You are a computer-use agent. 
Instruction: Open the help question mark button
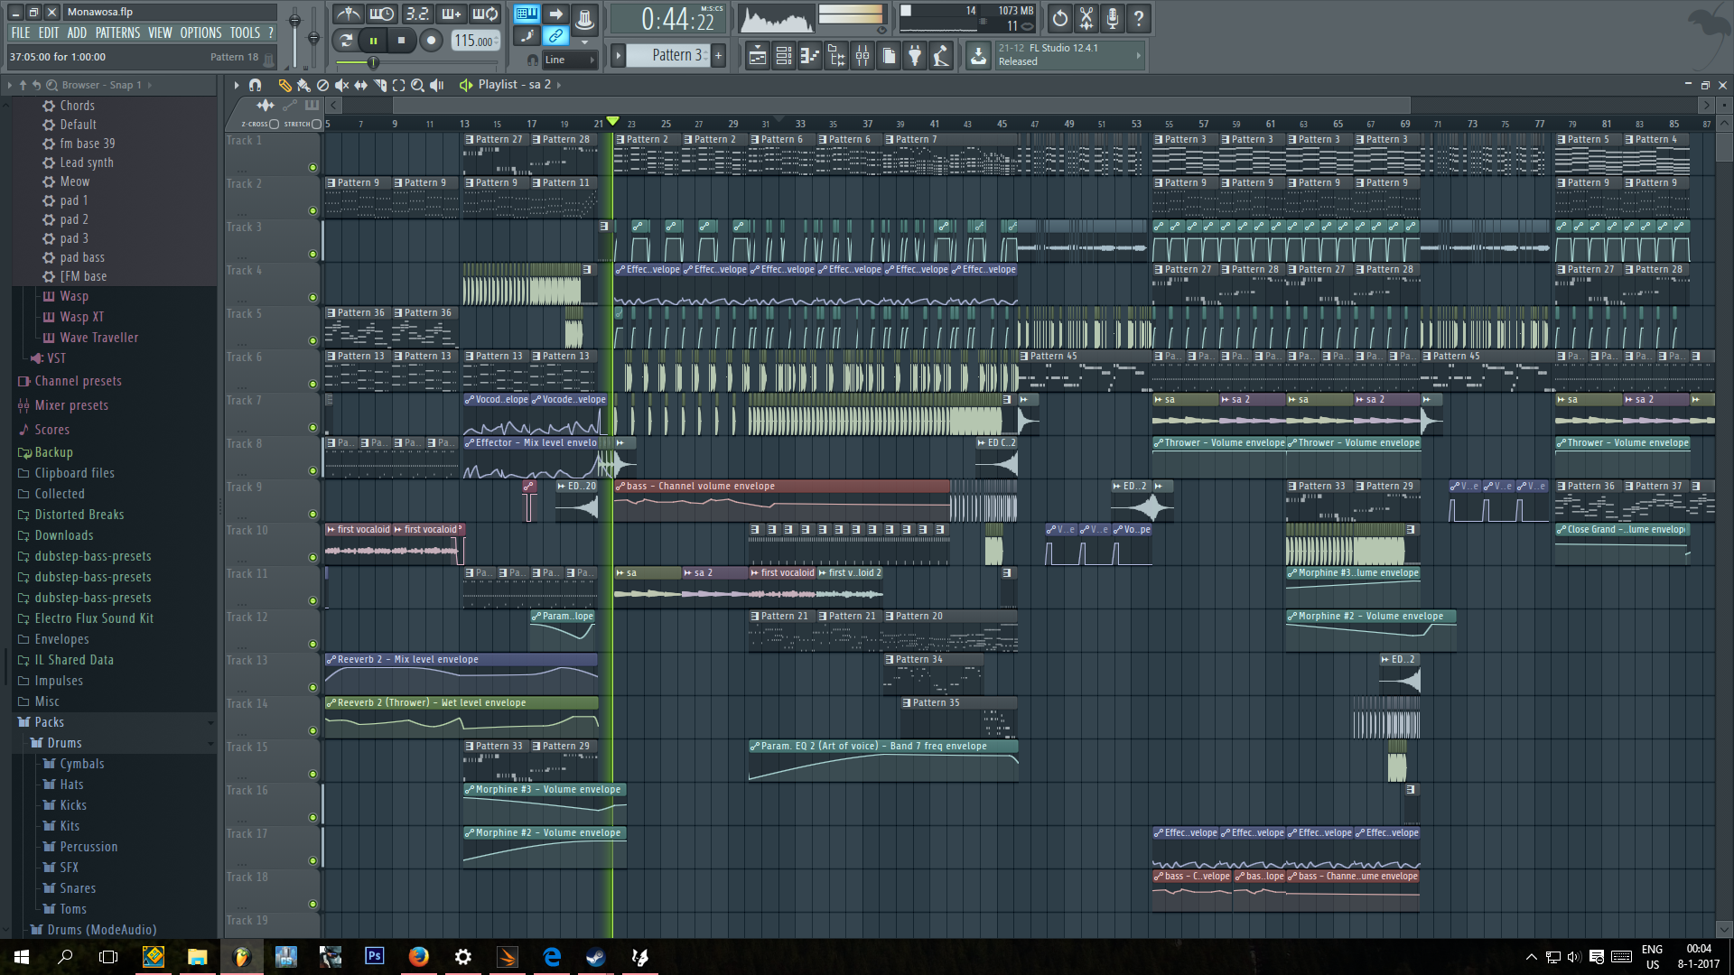tap(1139, 17)
